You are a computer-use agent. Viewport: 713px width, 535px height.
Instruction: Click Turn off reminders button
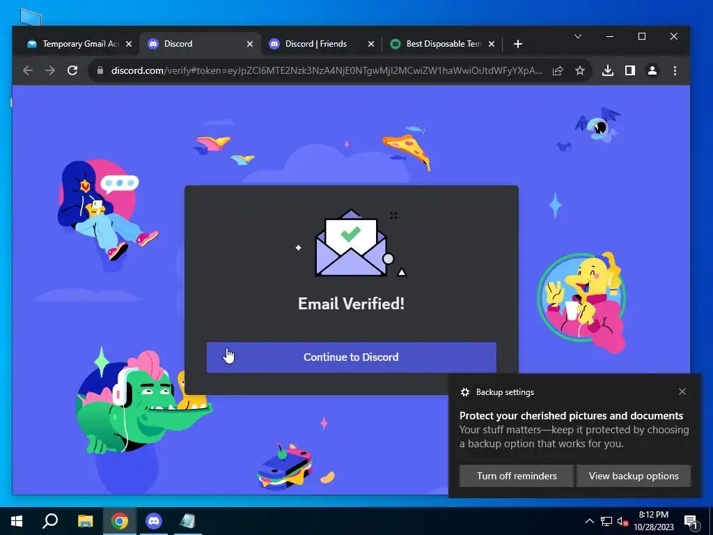[x=517, y=476]
